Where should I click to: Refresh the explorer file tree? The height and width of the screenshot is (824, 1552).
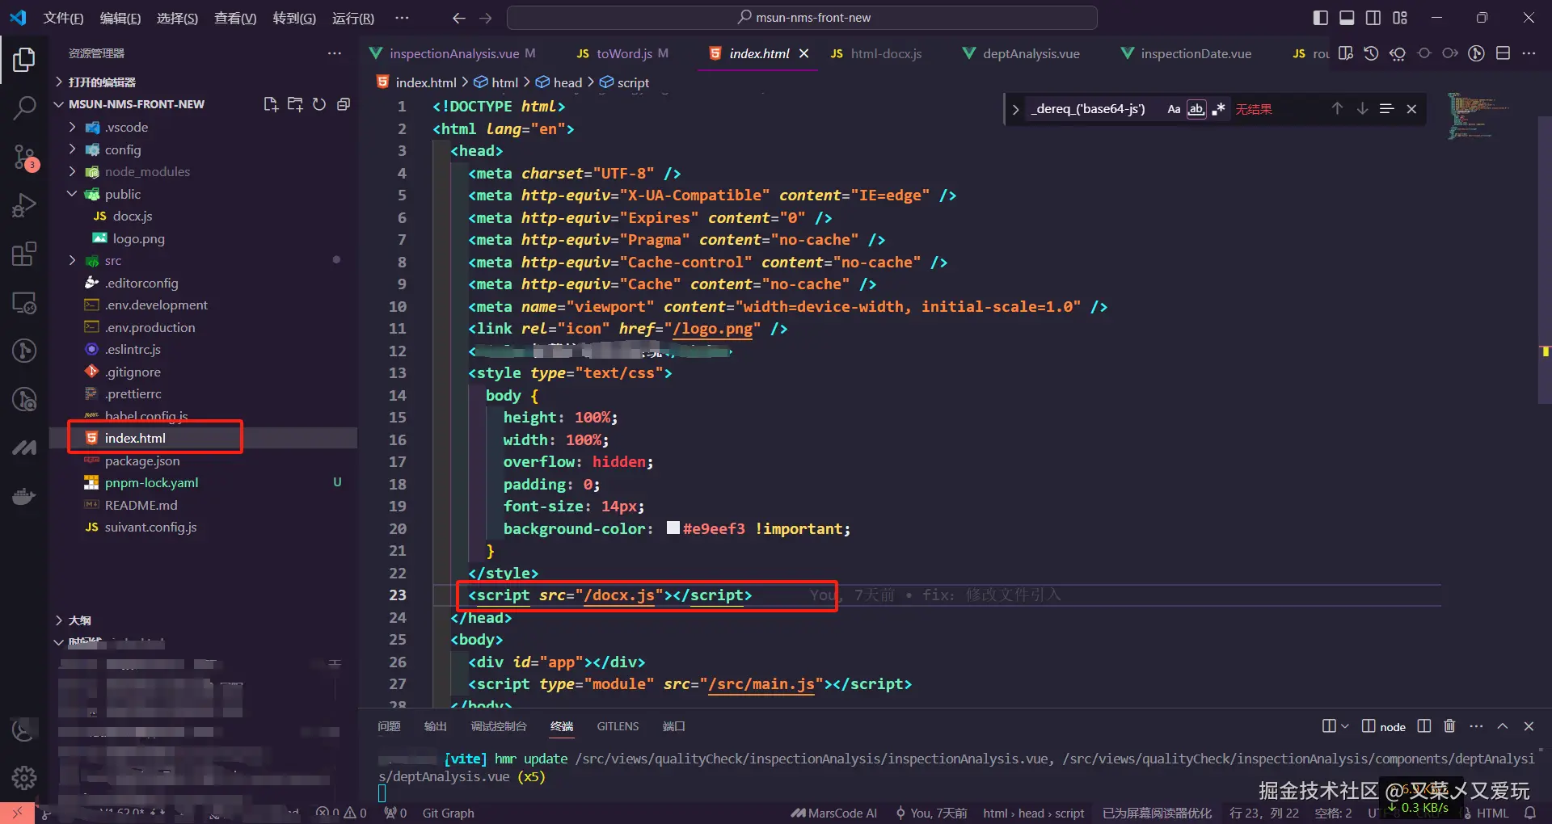(319, 104)
